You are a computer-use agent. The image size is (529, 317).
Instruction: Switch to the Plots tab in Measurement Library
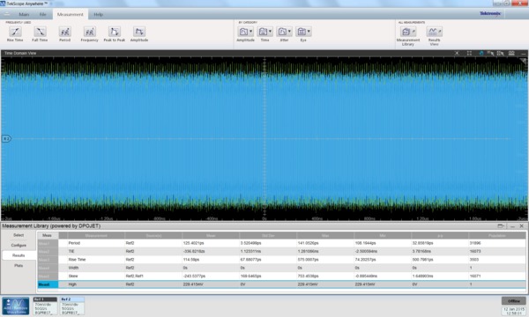tap(19, 265)
